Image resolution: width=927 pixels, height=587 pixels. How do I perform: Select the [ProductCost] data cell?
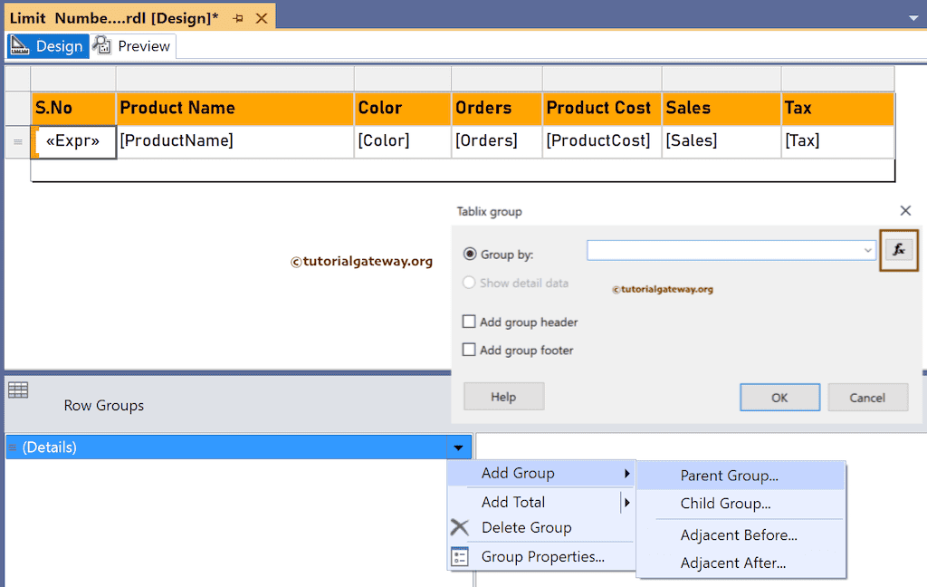[x=602, y=141]
